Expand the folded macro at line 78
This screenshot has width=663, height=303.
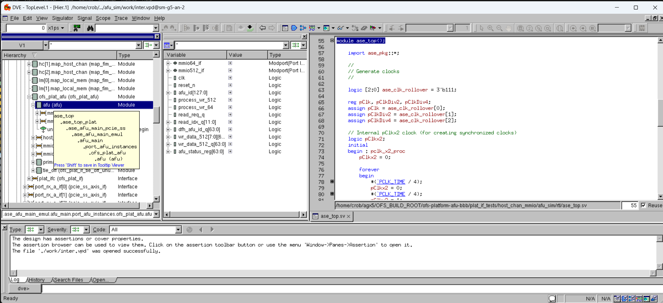(332, 182)
